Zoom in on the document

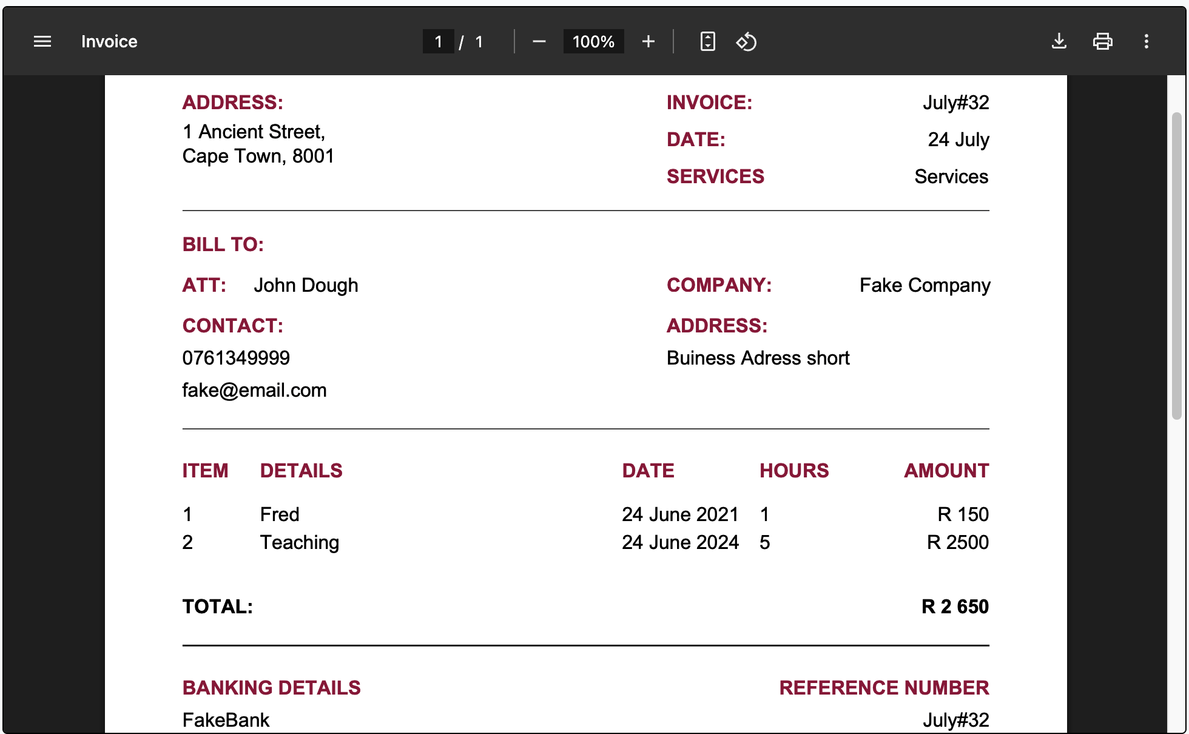click(648, 41)
